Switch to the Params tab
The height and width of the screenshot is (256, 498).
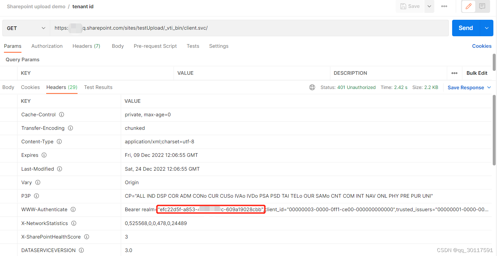click(13, 46)
